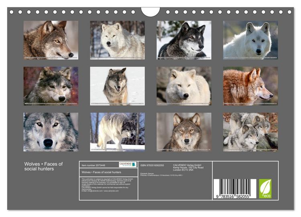The width and height of the screenshot is (301, 217).
Task: Open the brown wolf profile thumbnail
Action: [51, 40]
